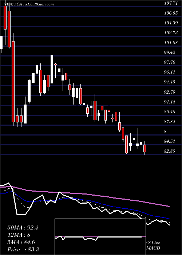Click the tall white candlestick peaking near 99.42
182x255 pixels.
(x=52, y=69)
